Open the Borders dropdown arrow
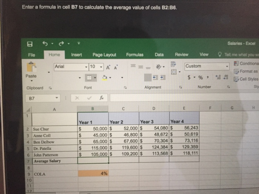The image size is (259, 194). point(95,78)
